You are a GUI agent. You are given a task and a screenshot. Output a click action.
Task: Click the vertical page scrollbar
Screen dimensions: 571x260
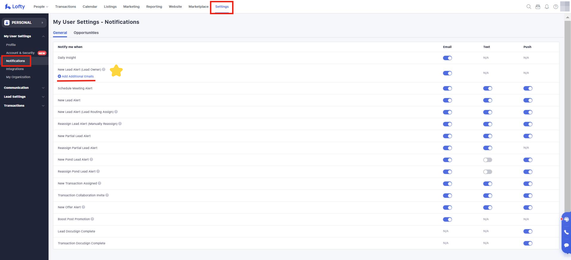[x=567, y=119]
